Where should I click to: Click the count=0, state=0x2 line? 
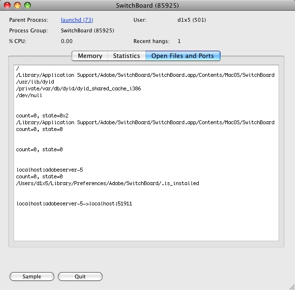click(43, 116)
